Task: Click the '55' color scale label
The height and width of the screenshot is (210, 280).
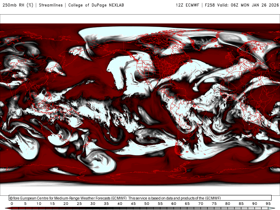Action: coord(160,204)
